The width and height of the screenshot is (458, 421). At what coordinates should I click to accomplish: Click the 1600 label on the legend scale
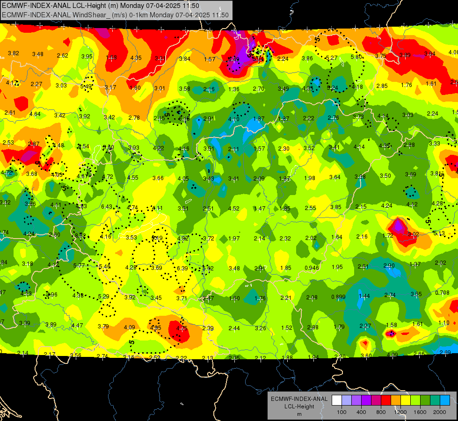point(420,412)
